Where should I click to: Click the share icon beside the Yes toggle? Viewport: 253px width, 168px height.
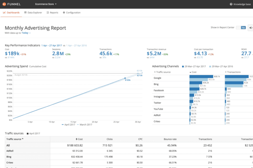coord(251,28)
